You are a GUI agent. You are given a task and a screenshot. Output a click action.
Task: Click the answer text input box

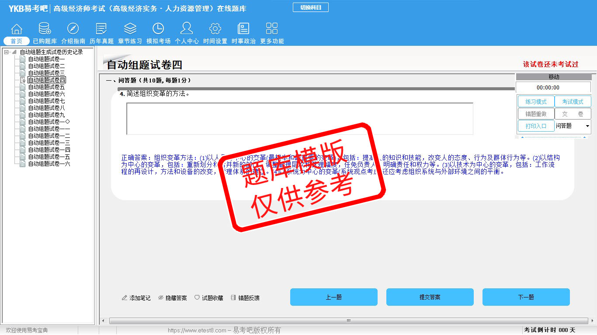[x=299, y=119]
